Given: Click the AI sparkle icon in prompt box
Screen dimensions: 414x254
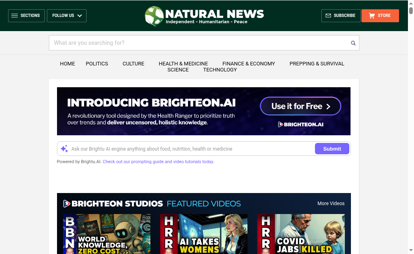Looking at the screenshot, I should point(64,149).
